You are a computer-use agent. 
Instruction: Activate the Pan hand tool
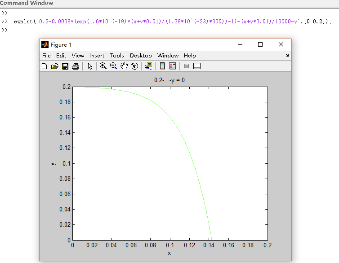click(124, 66)
